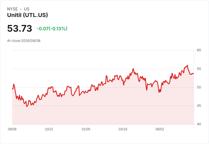The width and height of the screenshot is (209, 144).
Task: Click the 01/05 date on the time axis
Action: point(86,129)
